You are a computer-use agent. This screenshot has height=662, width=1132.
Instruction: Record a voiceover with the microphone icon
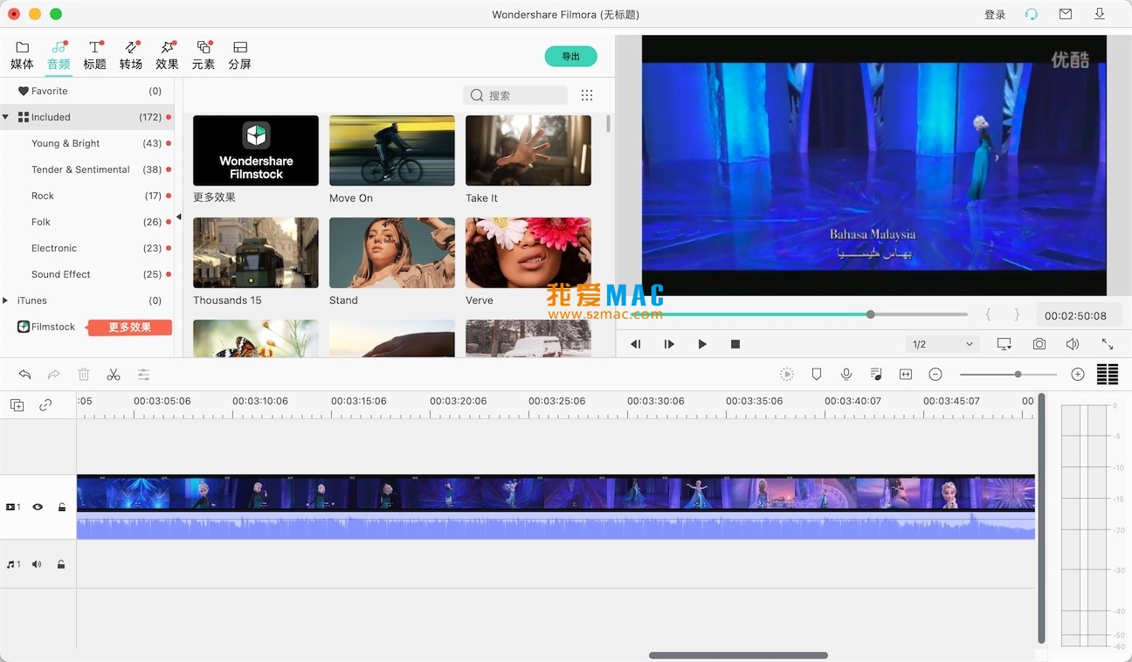846,374
